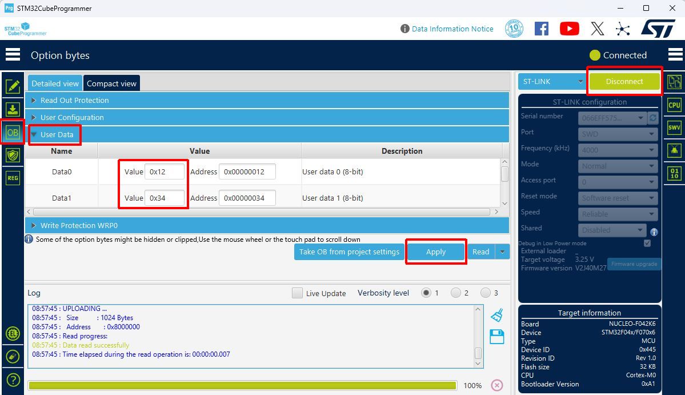Click the option bytes horizontal scrollbar
685x395 pixels.
262,212
